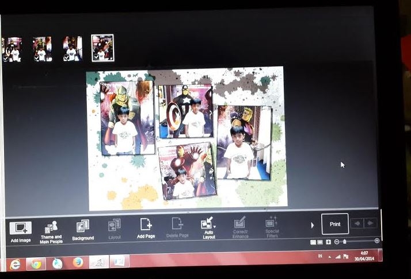This screenshot has height=279, width=411.
Task: Go to the next page arrow
Action: pyautogui.click(x=370, y=223)
